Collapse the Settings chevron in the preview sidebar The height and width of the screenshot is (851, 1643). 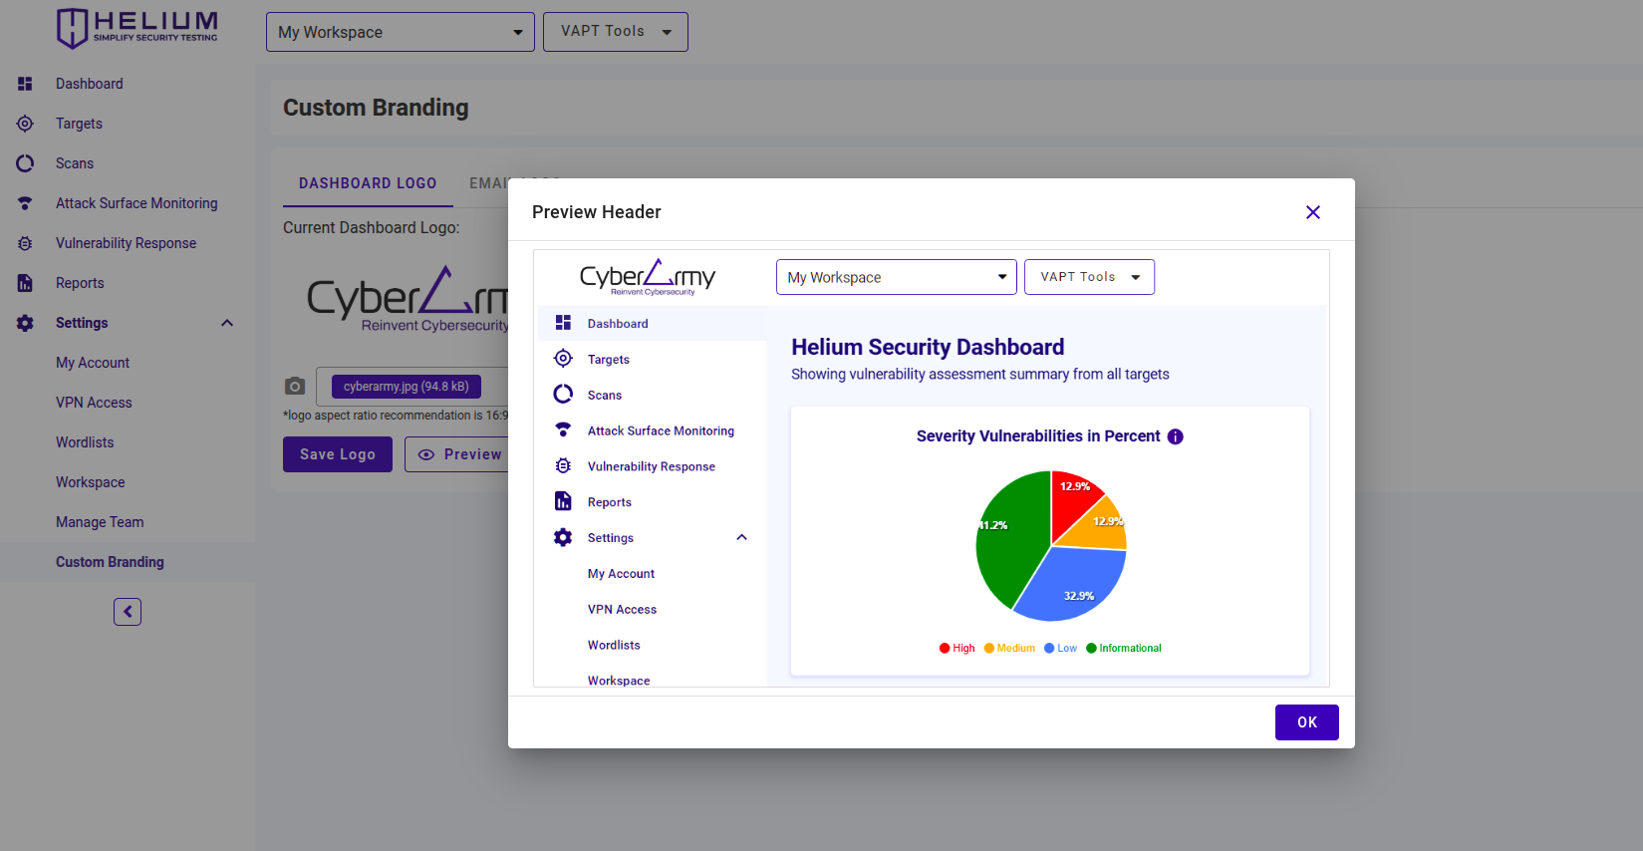click(x=741, y=537)
